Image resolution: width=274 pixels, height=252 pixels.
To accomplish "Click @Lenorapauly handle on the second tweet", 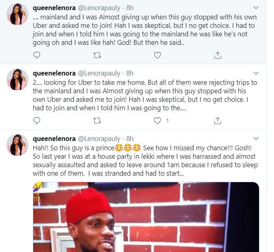I will pos(100,73).
